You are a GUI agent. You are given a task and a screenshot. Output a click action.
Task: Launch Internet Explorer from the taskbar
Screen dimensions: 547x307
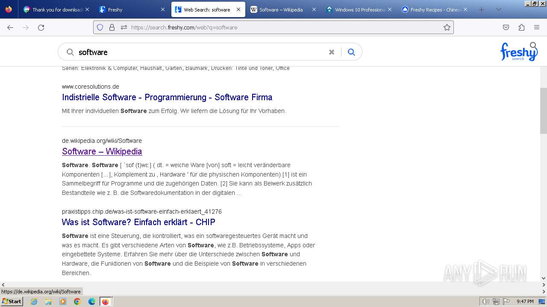pos(34,301)
